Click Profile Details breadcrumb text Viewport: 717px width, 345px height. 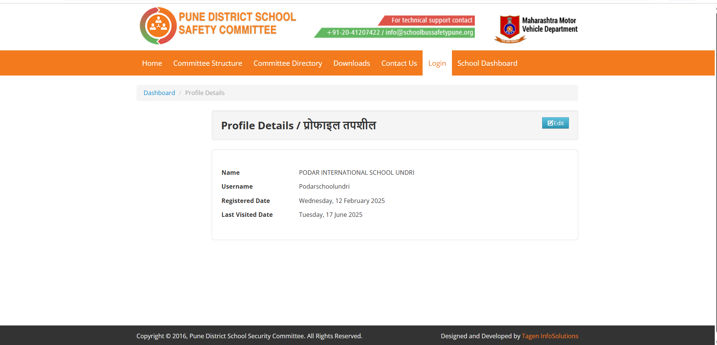[205, 93]
